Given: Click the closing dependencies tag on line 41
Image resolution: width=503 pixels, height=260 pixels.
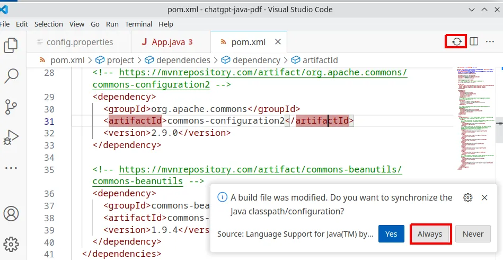Looking at the screenshot, I should tap(121, 254).
